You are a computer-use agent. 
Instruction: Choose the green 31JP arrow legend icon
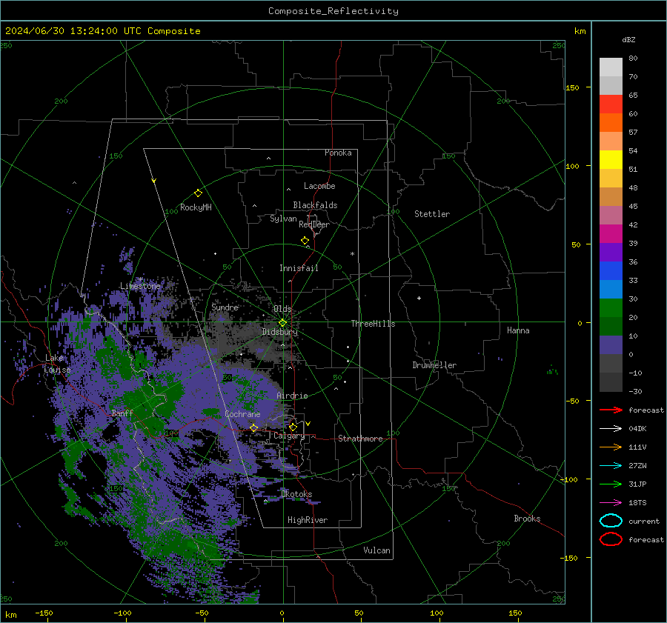click(611, 484)
